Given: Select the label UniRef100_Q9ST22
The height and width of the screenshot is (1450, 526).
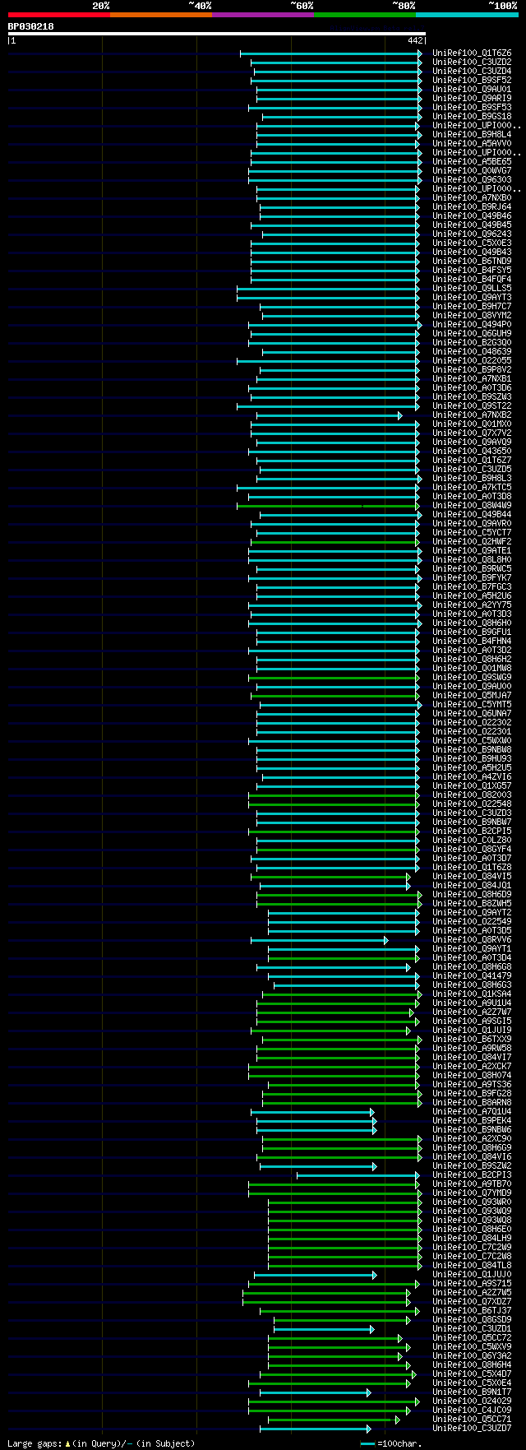Looking at the screenshot, I should 472,405.
